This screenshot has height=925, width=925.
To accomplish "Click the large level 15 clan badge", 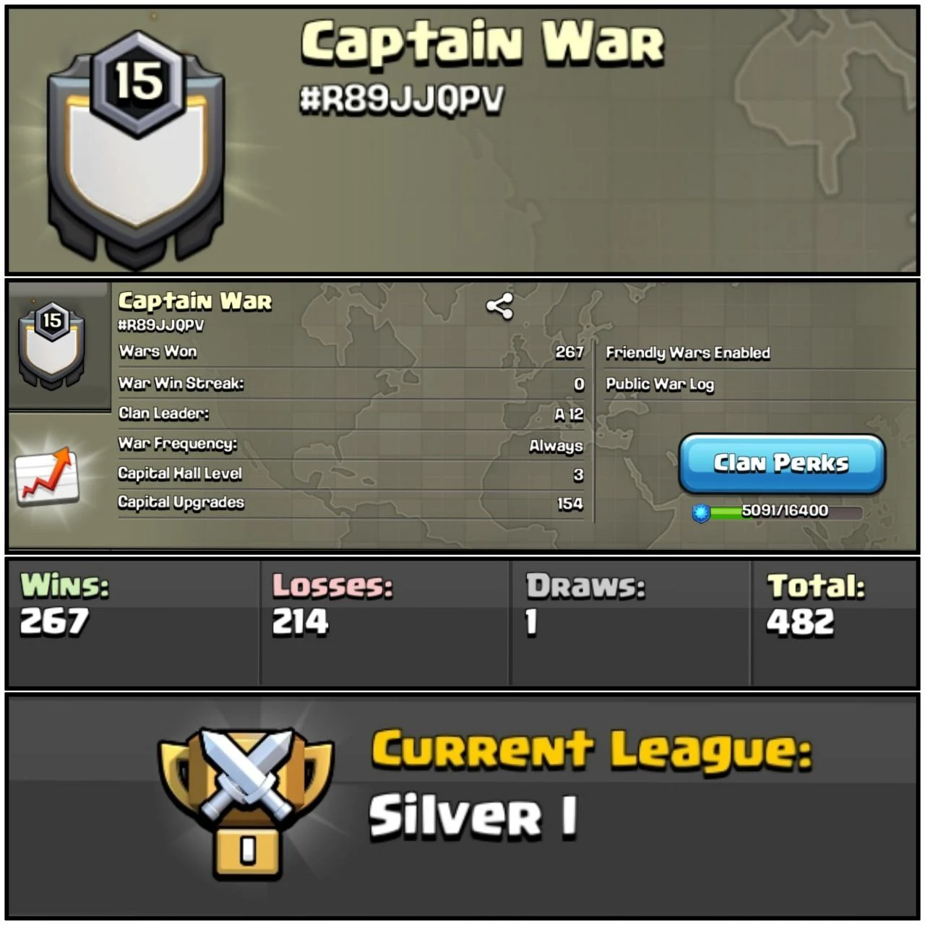I will [x=137, y=147].
